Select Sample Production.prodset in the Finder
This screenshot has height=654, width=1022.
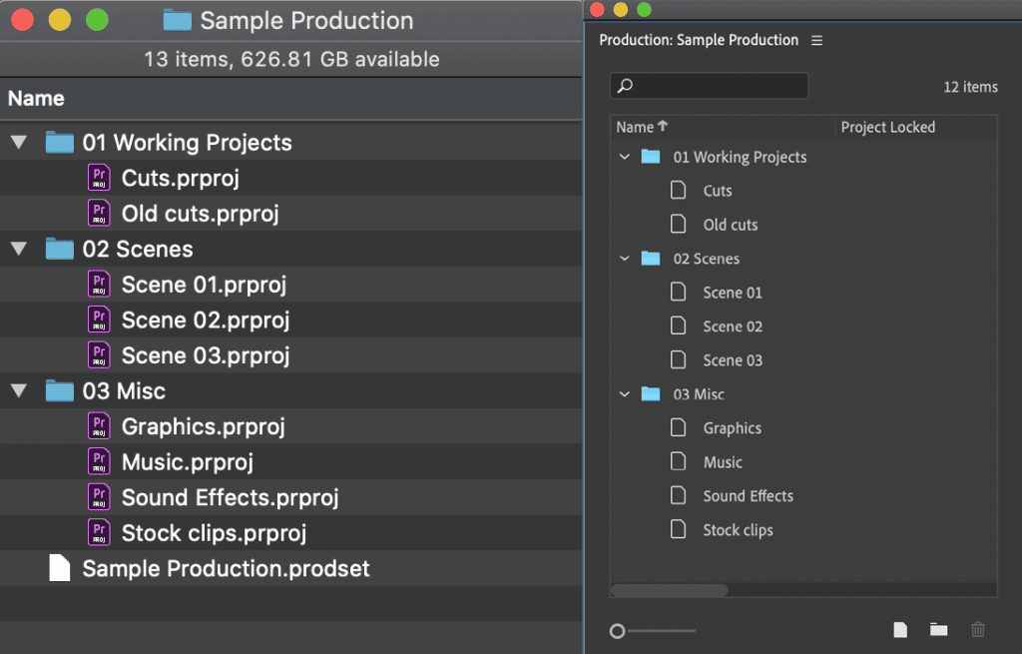pyautogui.click(x=227, y=568)
